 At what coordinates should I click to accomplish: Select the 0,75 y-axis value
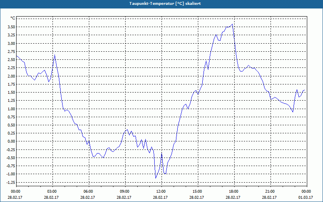(x=11, y=117)
